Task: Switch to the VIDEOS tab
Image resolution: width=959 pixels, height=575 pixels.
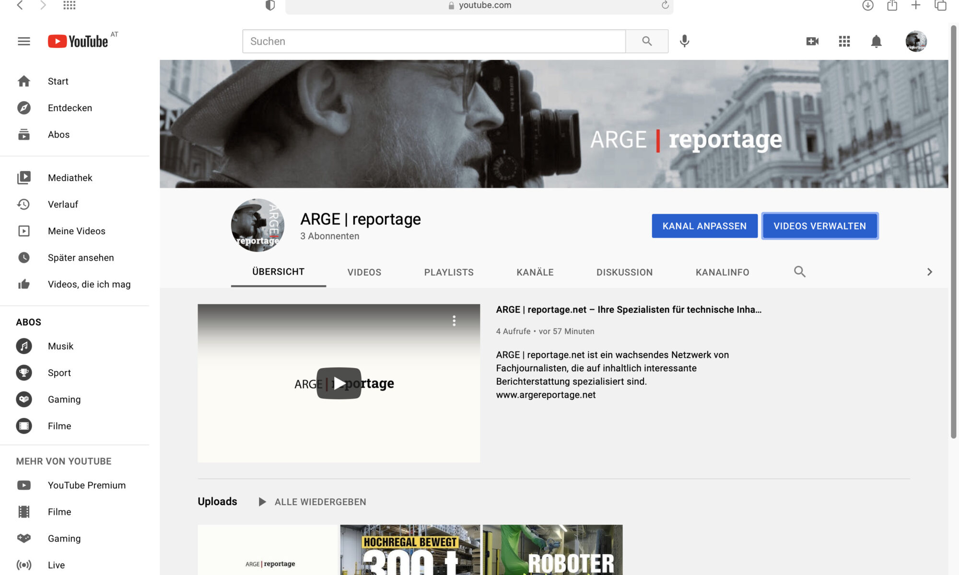Action: click(x=364, y=272)
